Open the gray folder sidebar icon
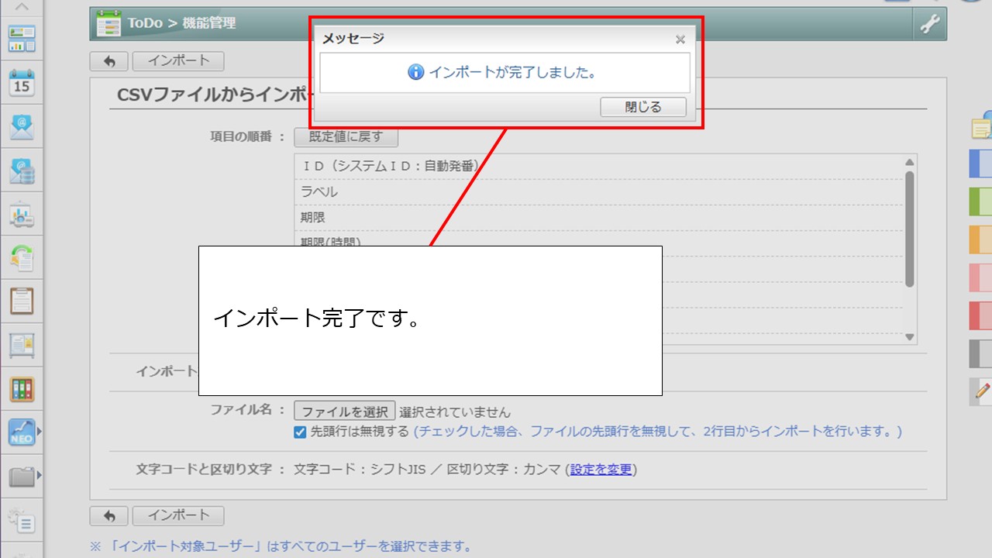 (22, 476)
